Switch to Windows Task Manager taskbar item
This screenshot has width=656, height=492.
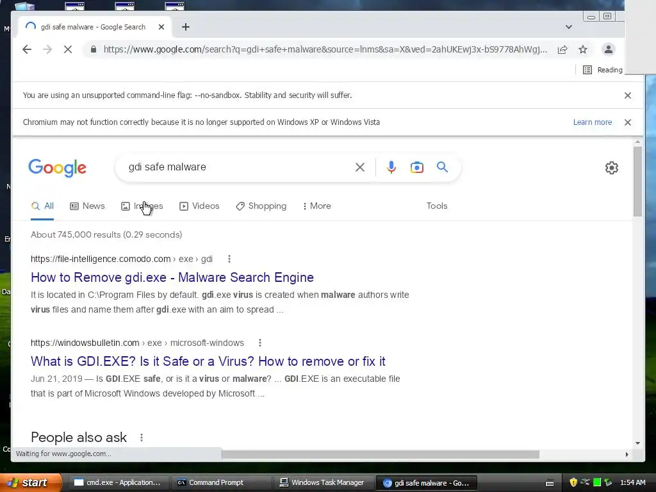click(x=324, y=482)
